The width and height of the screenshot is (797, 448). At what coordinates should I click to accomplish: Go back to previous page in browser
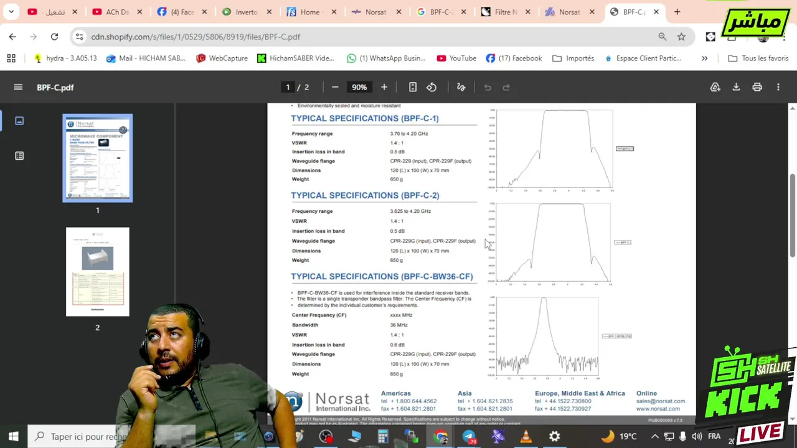pos(12,37)
